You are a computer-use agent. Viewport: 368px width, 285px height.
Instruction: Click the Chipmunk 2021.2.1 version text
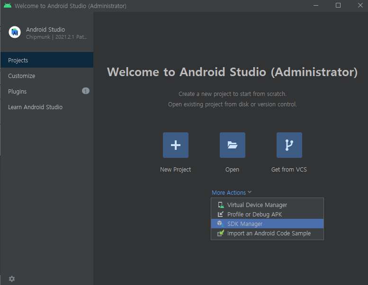[56, 37]
